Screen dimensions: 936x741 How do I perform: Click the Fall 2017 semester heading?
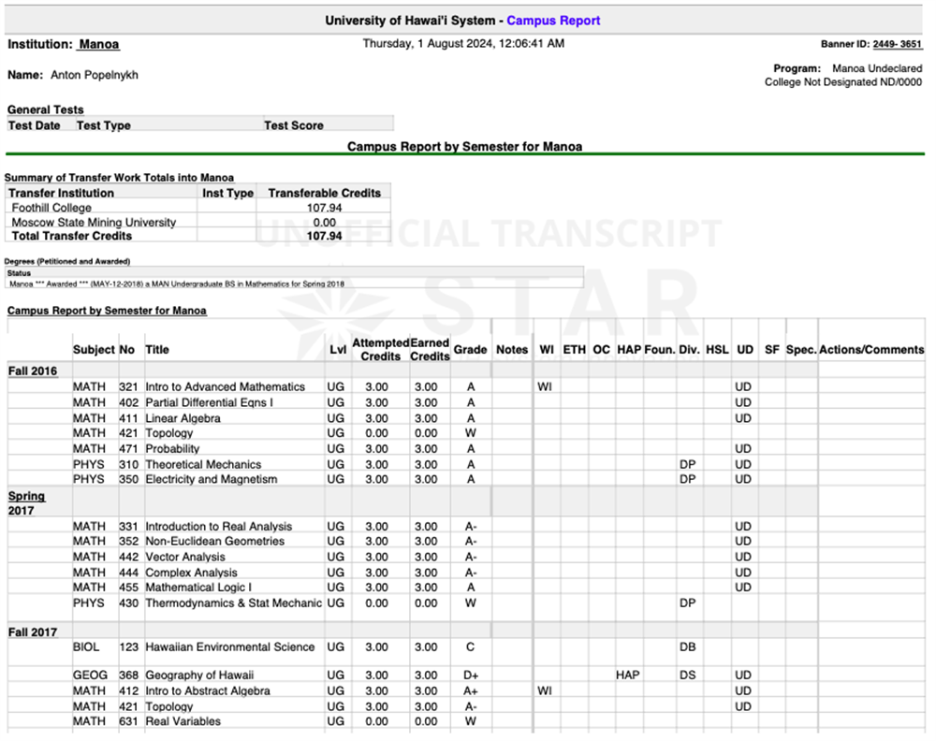pyautogui.click(x=33, y=632)
